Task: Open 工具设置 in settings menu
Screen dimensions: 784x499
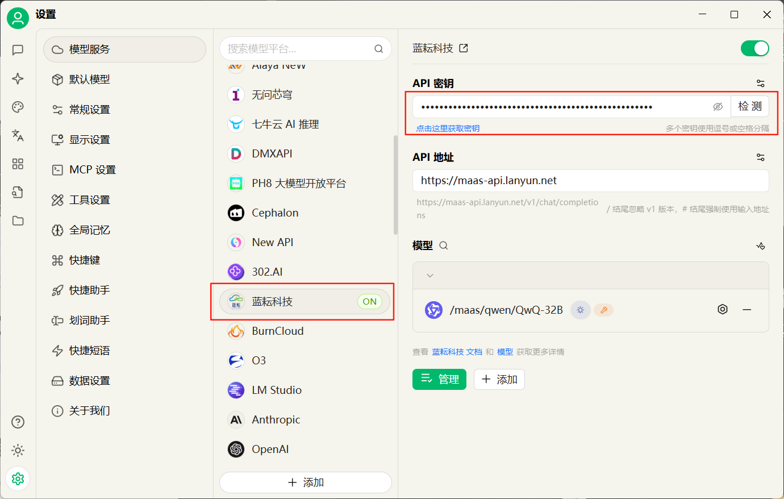Action: 124,200
